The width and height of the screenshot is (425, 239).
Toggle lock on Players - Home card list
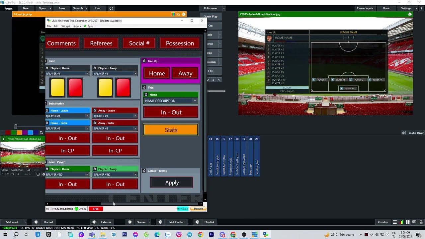click(47, 68)
